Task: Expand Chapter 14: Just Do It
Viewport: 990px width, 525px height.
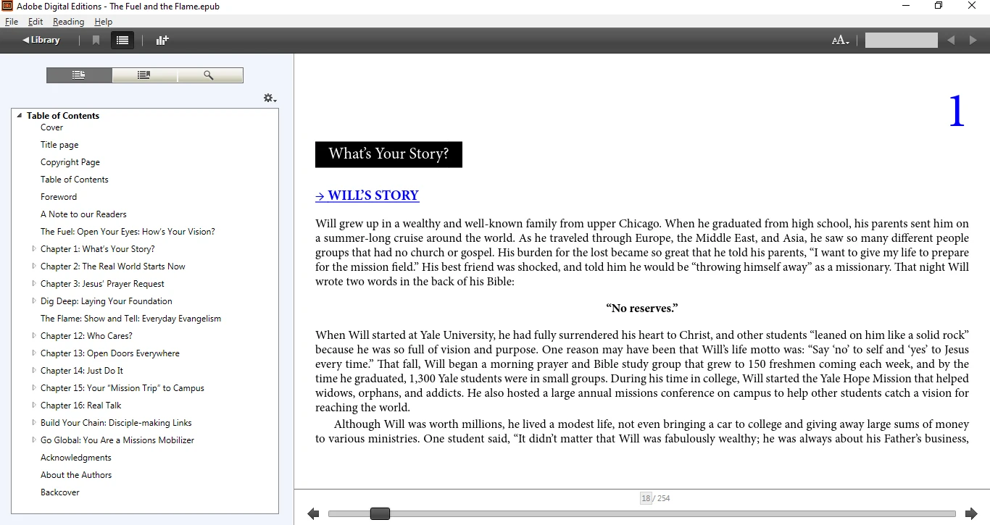Action: 34,371
